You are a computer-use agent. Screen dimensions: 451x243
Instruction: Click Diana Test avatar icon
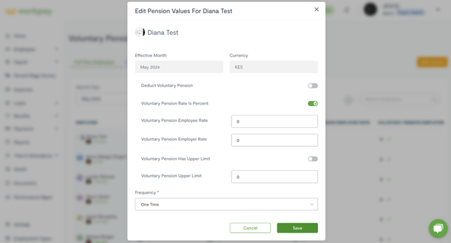click(140, 33)
